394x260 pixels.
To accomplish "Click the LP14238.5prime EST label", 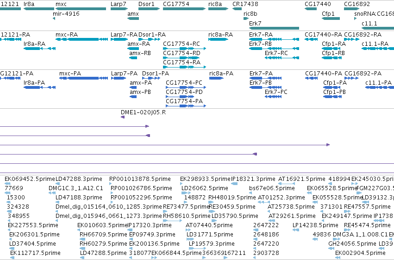I will click(x=315, y=225).
